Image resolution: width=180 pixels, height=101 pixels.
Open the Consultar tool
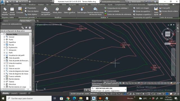[x=20, y=10]
